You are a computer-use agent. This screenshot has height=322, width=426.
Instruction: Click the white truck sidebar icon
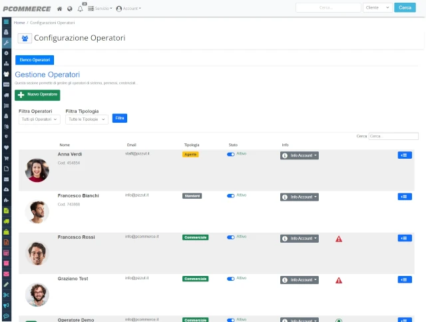6,95
